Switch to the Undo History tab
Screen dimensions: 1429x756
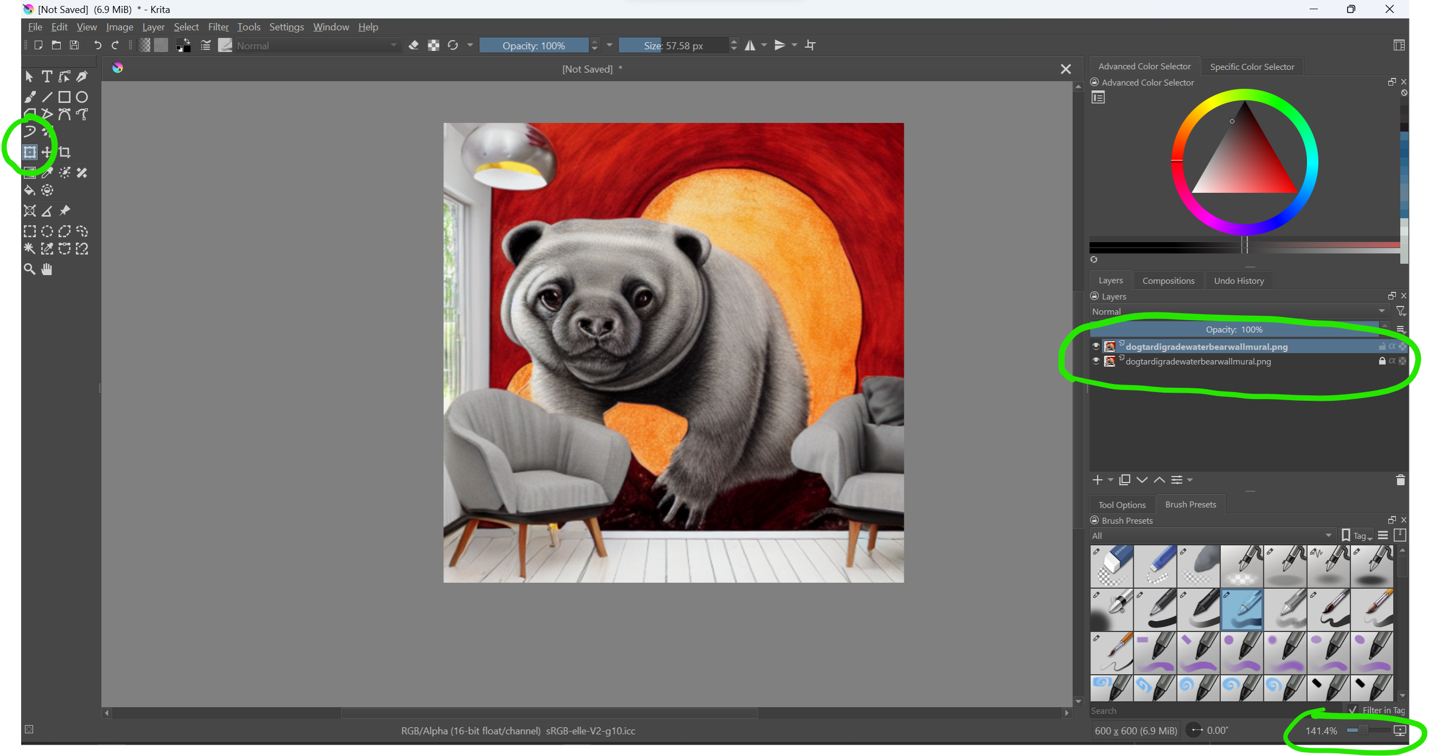tap(1238, 281)
